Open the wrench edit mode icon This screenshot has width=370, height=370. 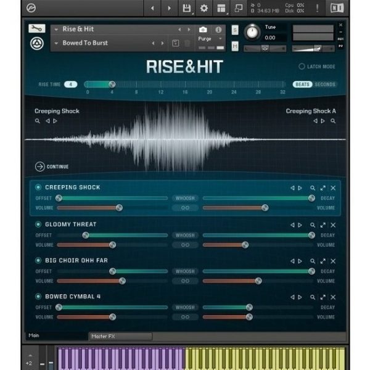pyautogui.click(x=37, y=28)
